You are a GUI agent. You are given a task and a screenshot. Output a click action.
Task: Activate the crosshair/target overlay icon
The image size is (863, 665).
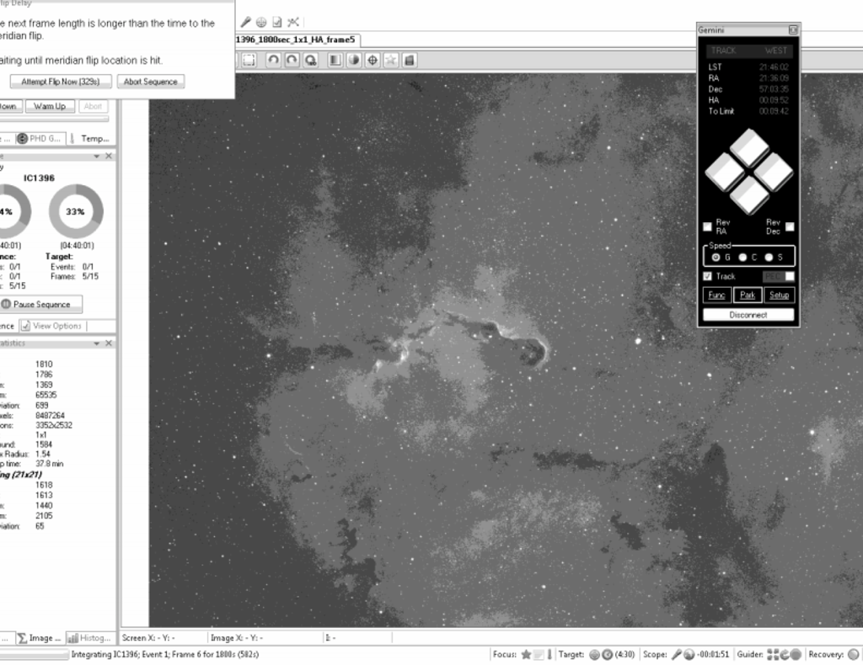pyautogui.click(x=373, y=61)
